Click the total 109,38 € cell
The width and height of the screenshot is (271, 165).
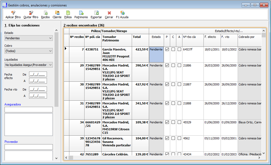point(140,127)
